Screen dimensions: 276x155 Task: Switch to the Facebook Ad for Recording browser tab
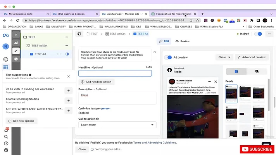point(174,14)
